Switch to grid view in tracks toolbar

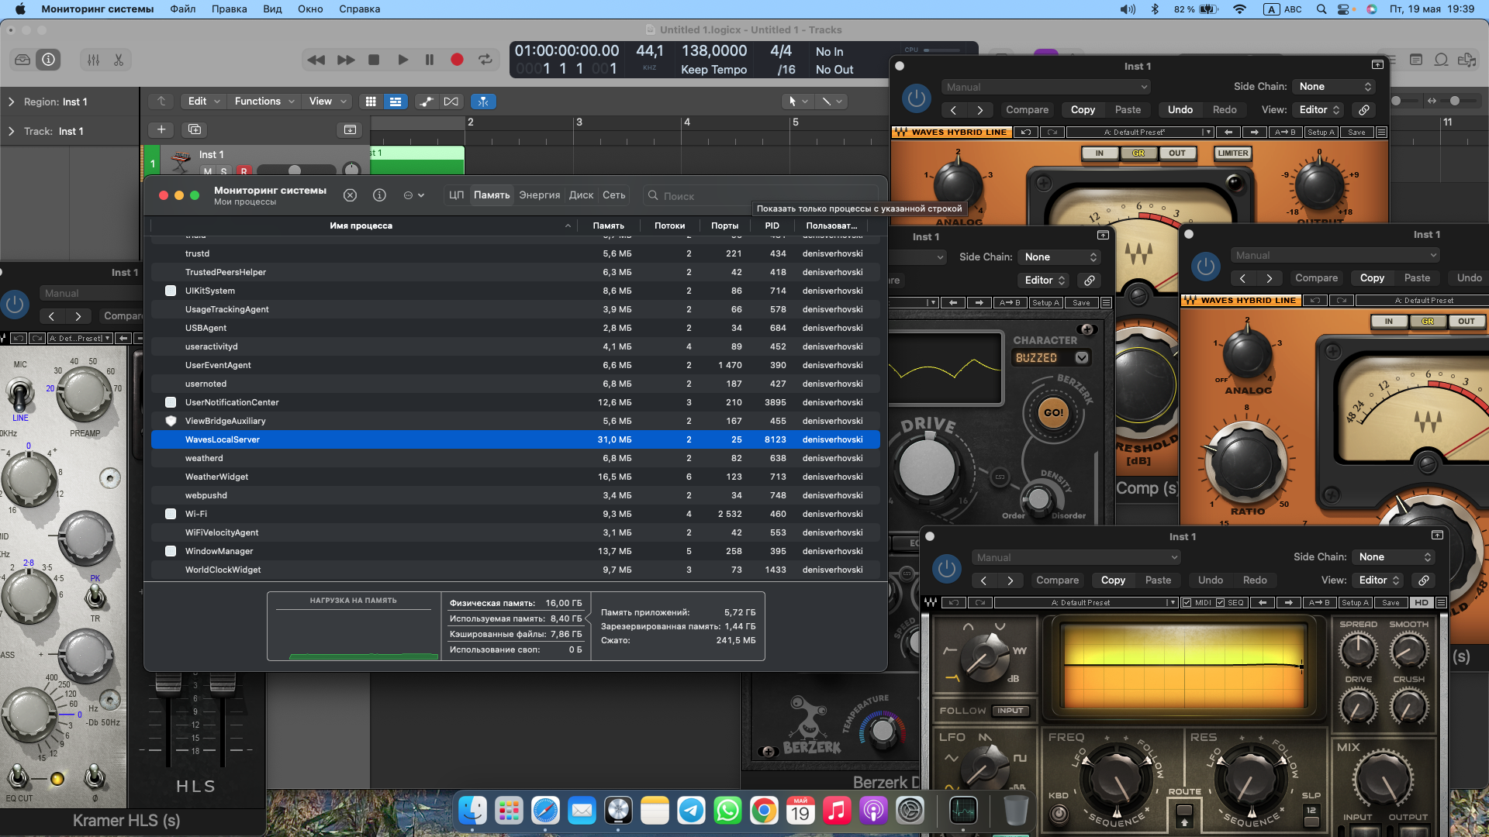pyautogui.click(x=371, y=102)
